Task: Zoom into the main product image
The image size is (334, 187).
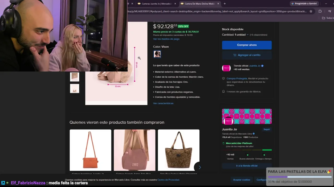Action: [x=116, y=63]
